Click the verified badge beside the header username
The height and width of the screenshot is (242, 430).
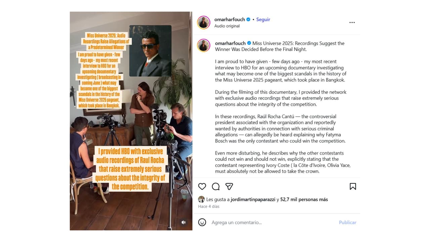coord(249,19)
